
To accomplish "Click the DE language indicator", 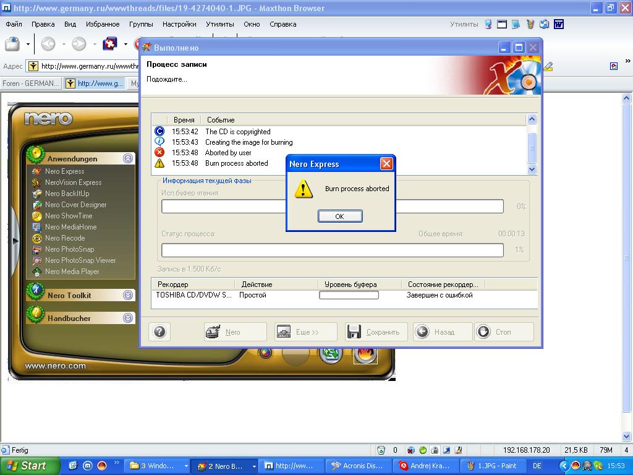I will tap(537, 466).
